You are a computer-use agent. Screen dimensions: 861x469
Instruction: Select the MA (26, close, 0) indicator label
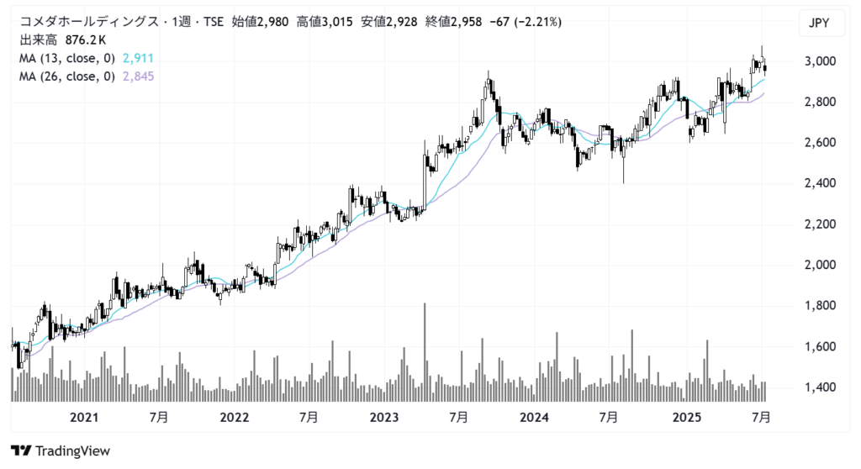coord(67,76)
